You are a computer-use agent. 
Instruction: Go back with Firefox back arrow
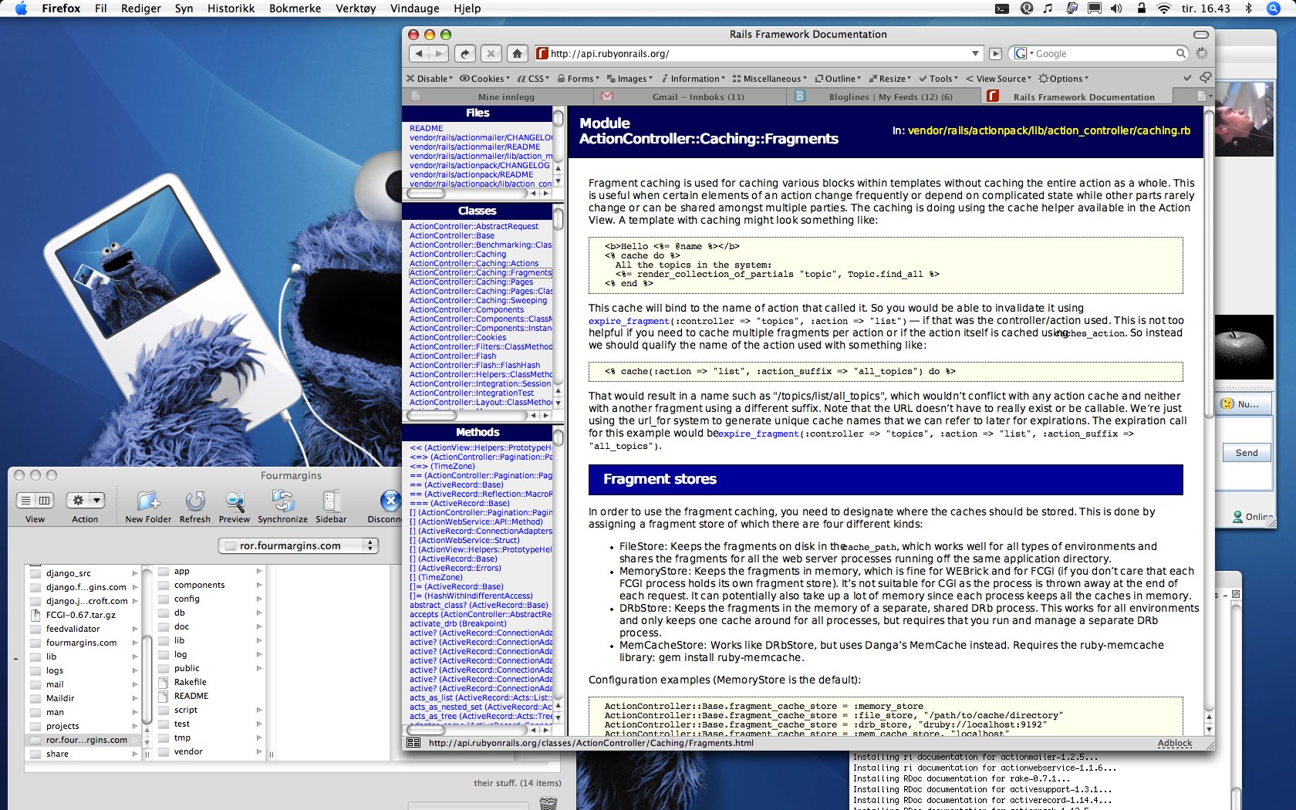point(418,53)
